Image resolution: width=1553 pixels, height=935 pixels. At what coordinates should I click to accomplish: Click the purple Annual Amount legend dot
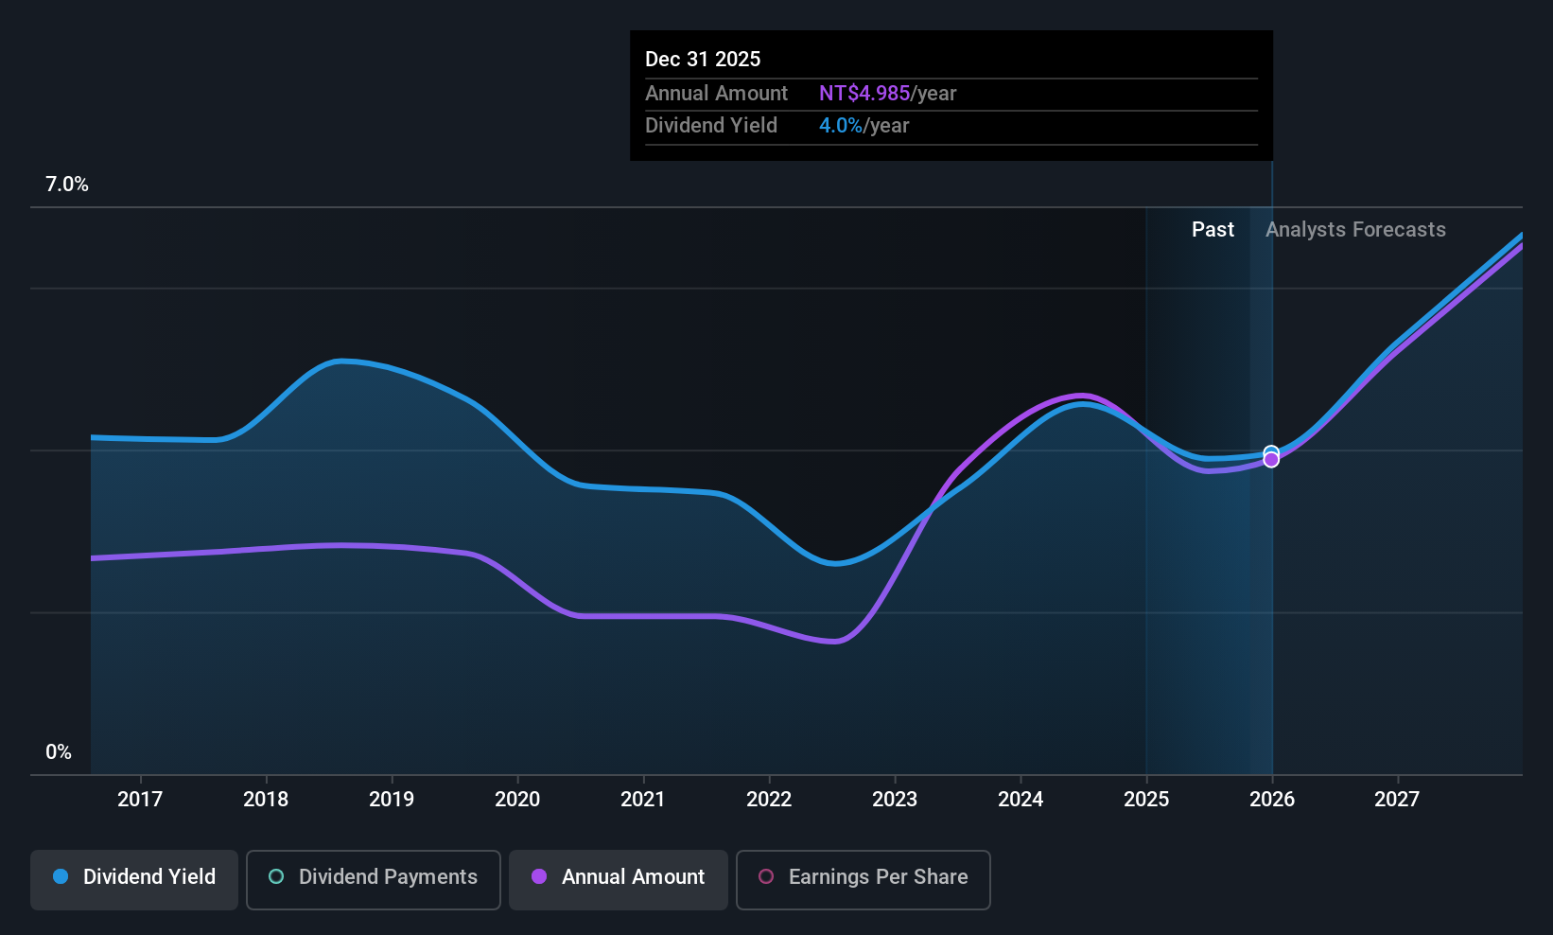[x=539, y=877]
